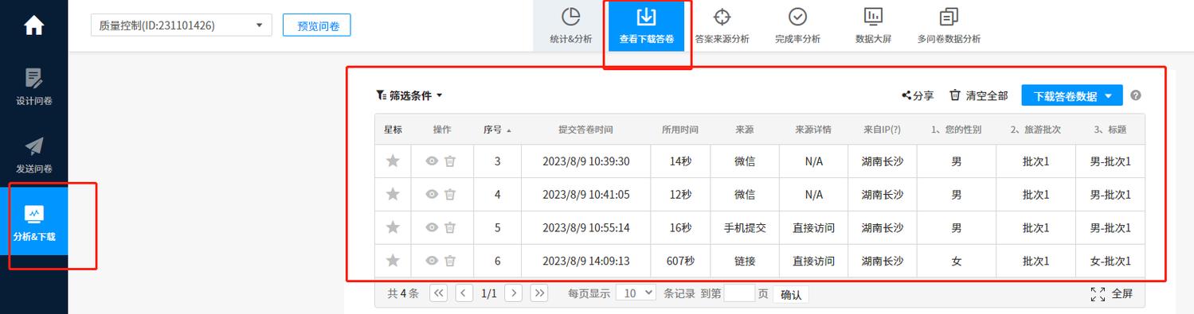Click the 全屏 fullscreen button
1194x314 pixels.
1111,294
